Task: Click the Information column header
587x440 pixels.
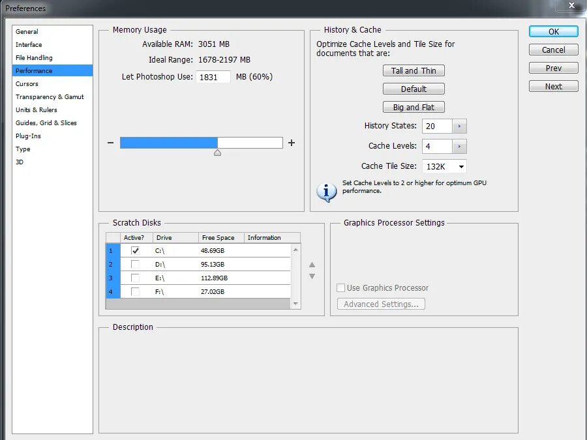Action: (272, 237)
